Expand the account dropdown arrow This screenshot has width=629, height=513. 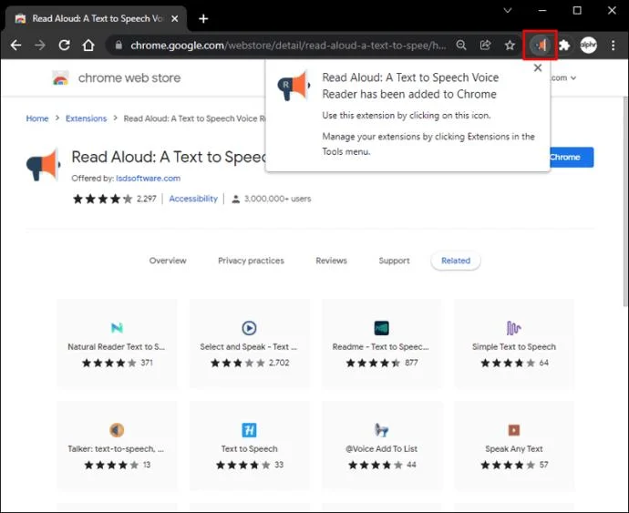click(x=573, y=77)
